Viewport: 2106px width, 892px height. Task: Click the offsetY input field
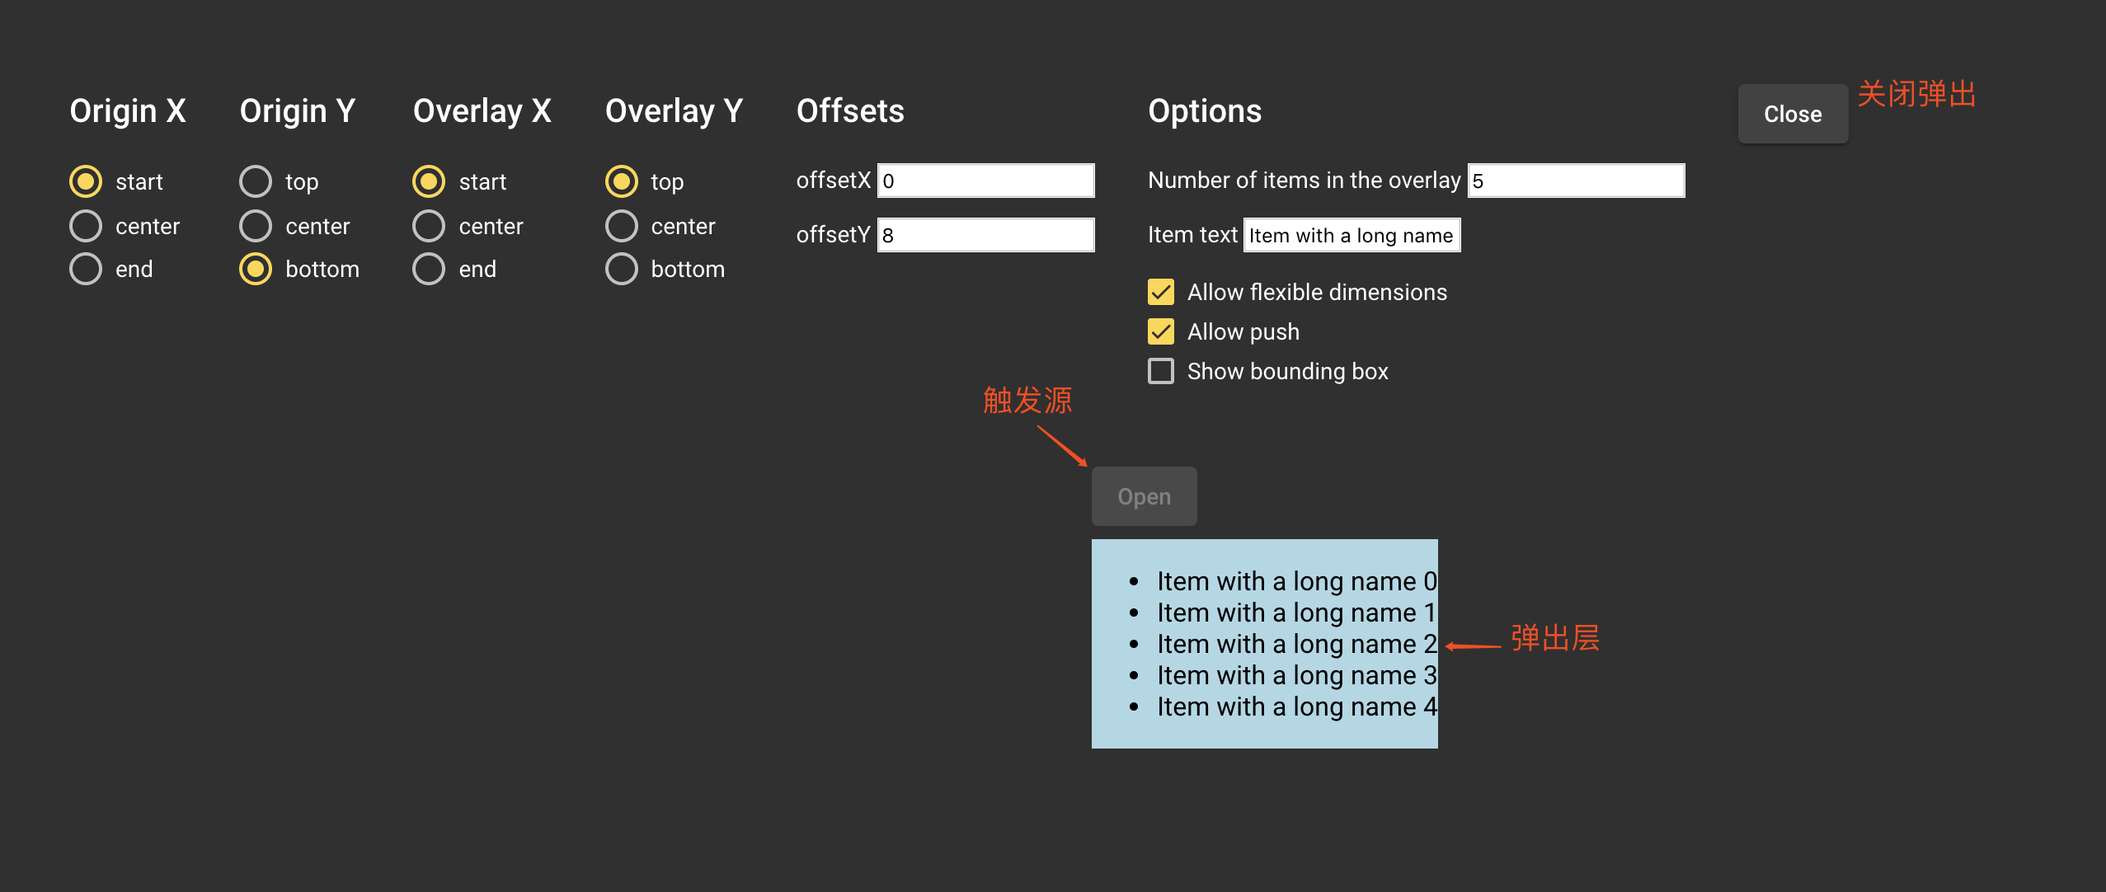click(x=985, y=234)
